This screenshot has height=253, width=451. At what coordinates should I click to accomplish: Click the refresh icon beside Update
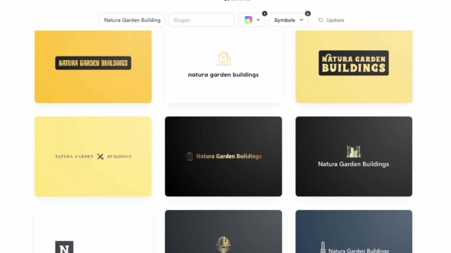point(321,20)
